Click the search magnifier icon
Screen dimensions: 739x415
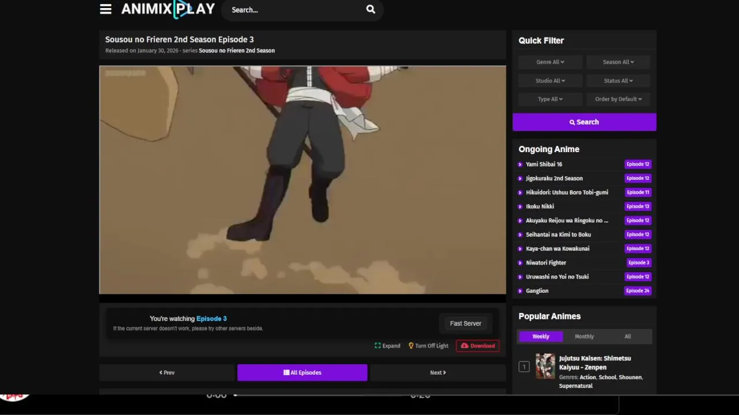371,9
